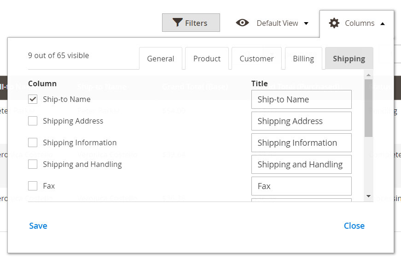Click the scrollbar up arrow in columns list
This screenshot has height=261, width=401.
click(x=368, y=74)
